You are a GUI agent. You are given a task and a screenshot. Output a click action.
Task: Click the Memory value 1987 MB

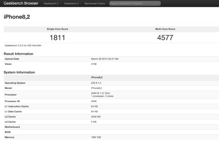tap(96, 137)
